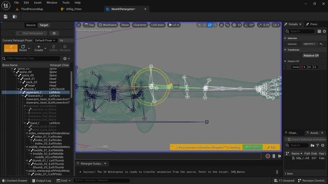
Task: Click the retarget pose blend value field
Action: click(x=66, y=40)
